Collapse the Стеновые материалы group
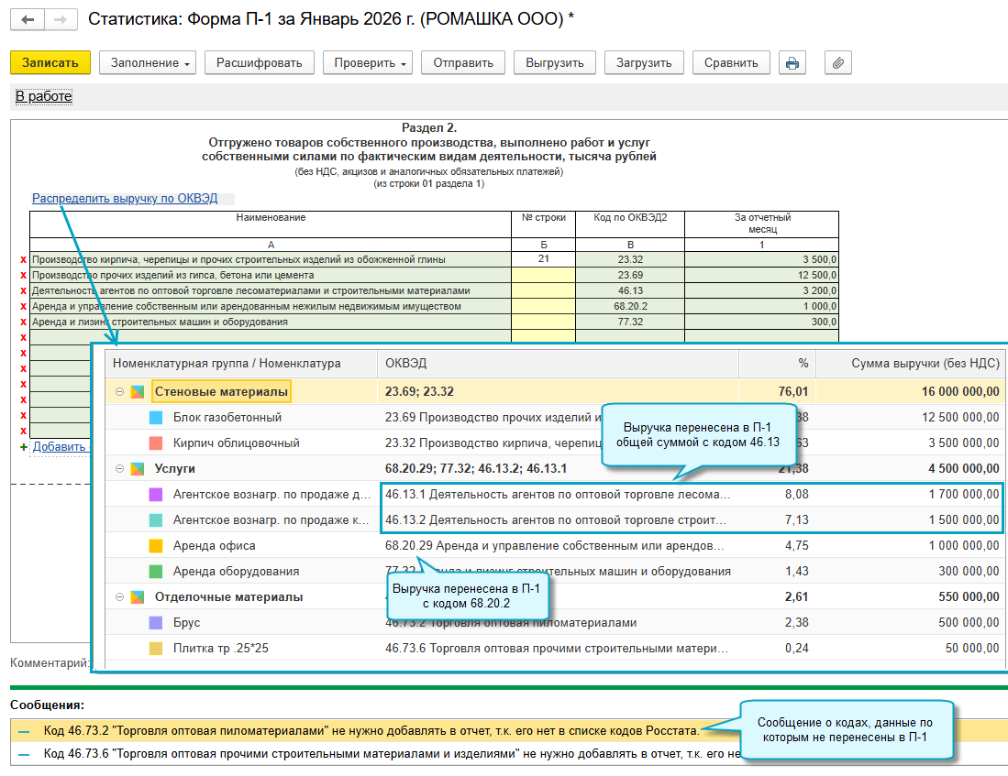The image size is (1008, 776). coord(119,392)
